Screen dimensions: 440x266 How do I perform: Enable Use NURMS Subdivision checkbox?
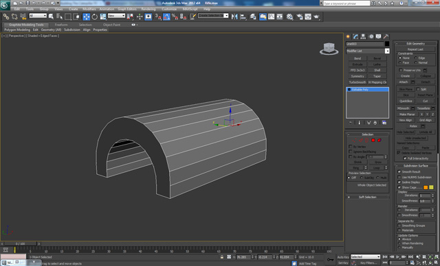click(x=399, y=178)
